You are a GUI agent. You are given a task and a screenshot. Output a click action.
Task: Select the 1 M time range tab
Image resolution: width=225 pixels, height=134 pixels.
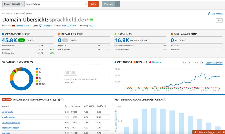click(x=185, y=63)
